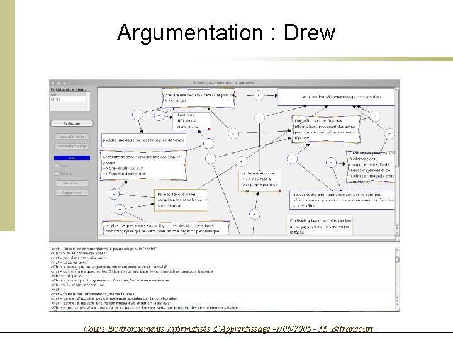Select the 'il est plus difficile de prendre une' box
The width and height of the screenshot is (453, 340).
pyautogui.click(x=191, y=121)
